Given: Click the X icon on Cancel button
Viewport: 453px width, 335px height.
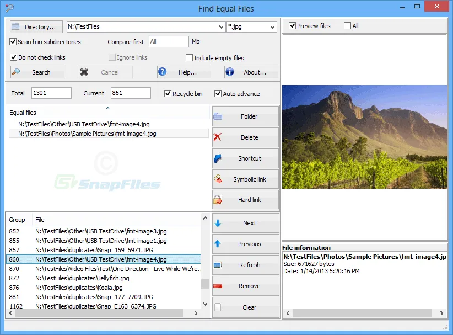Looking at the screenshot, I should pos(84,72).
